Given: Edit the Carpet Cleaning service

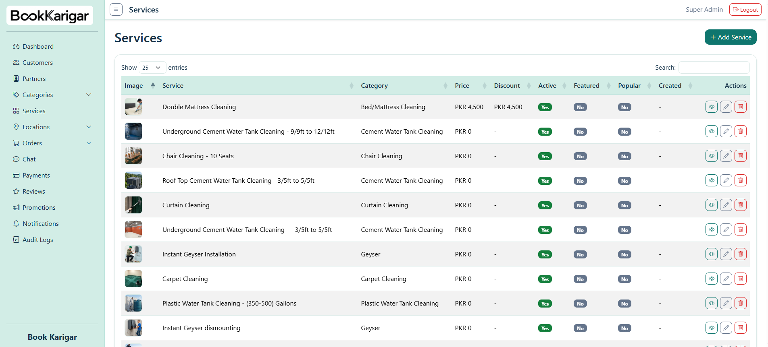Looking at the screenshot, I should pos(726,279).
